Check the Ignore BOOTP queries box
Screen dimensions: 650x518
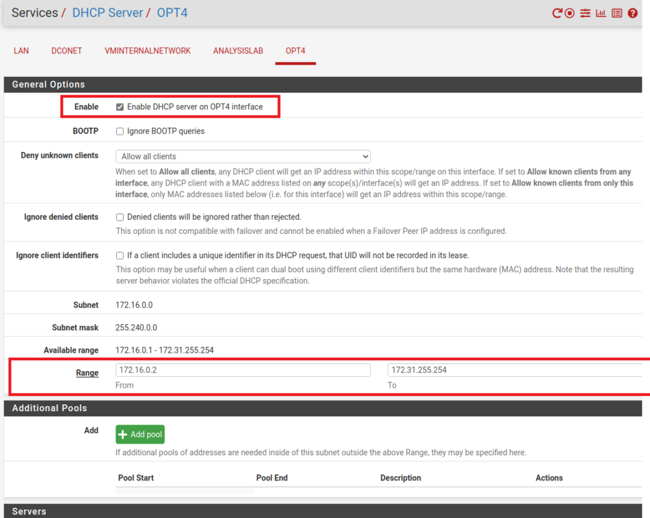pyautogui.click(x=120, y=131)
